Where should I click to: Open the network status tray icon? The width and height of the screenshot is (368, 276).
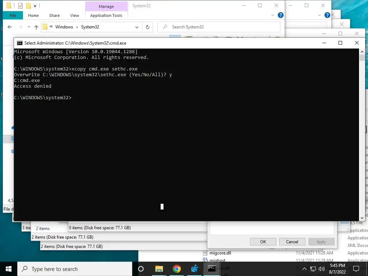(313, 269)
